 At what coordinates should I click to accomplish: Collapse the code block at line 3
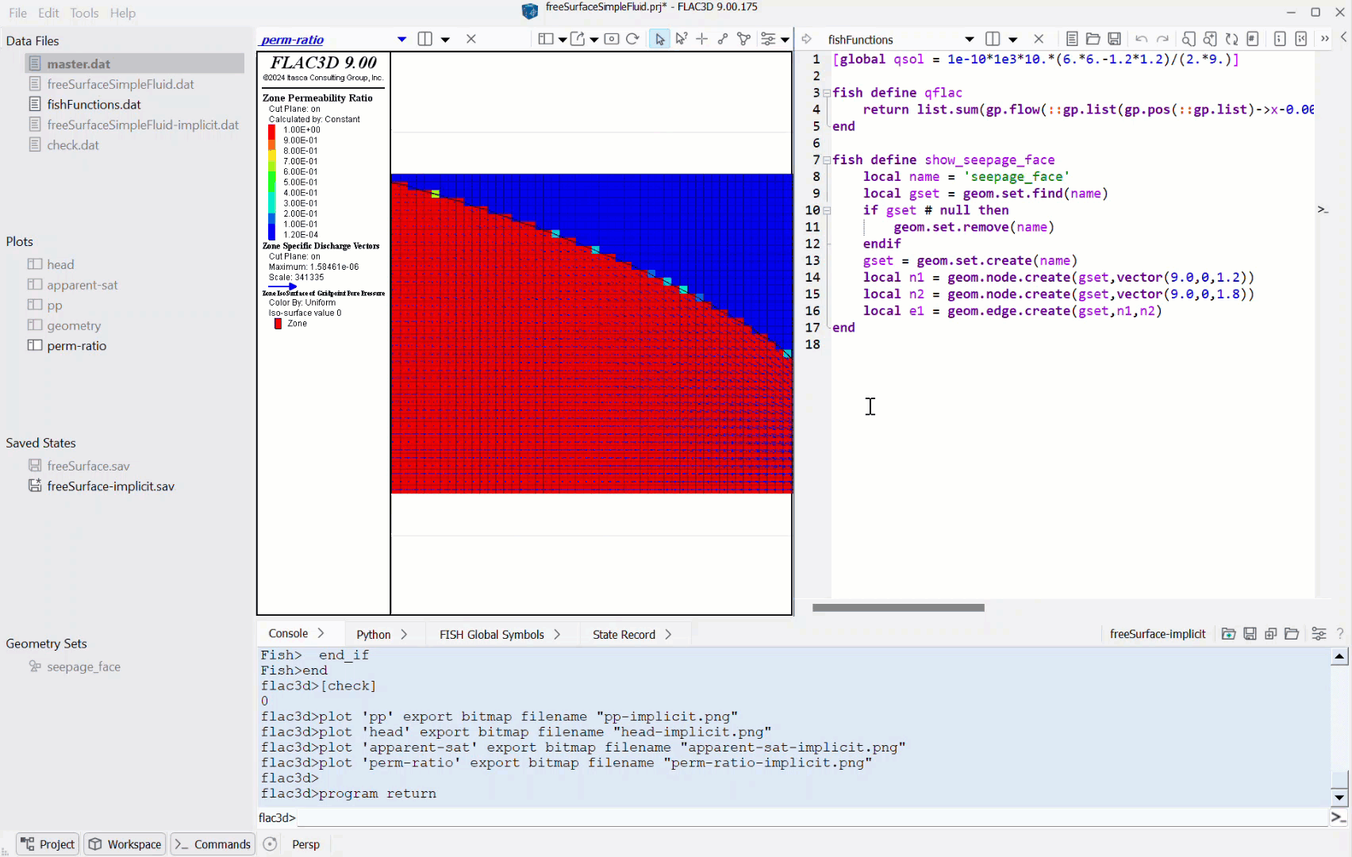[x=826, y=92]
